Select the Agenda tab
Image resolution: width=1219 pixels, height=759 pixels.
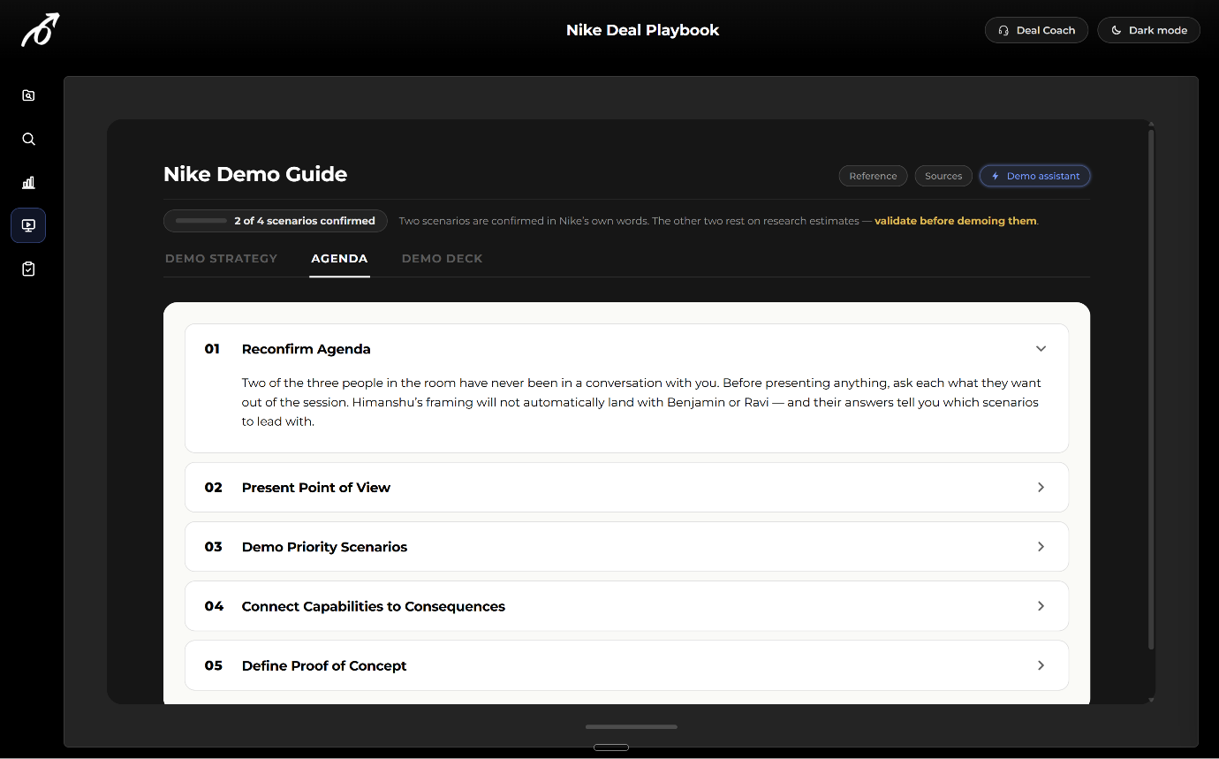(x=339, y=259)
